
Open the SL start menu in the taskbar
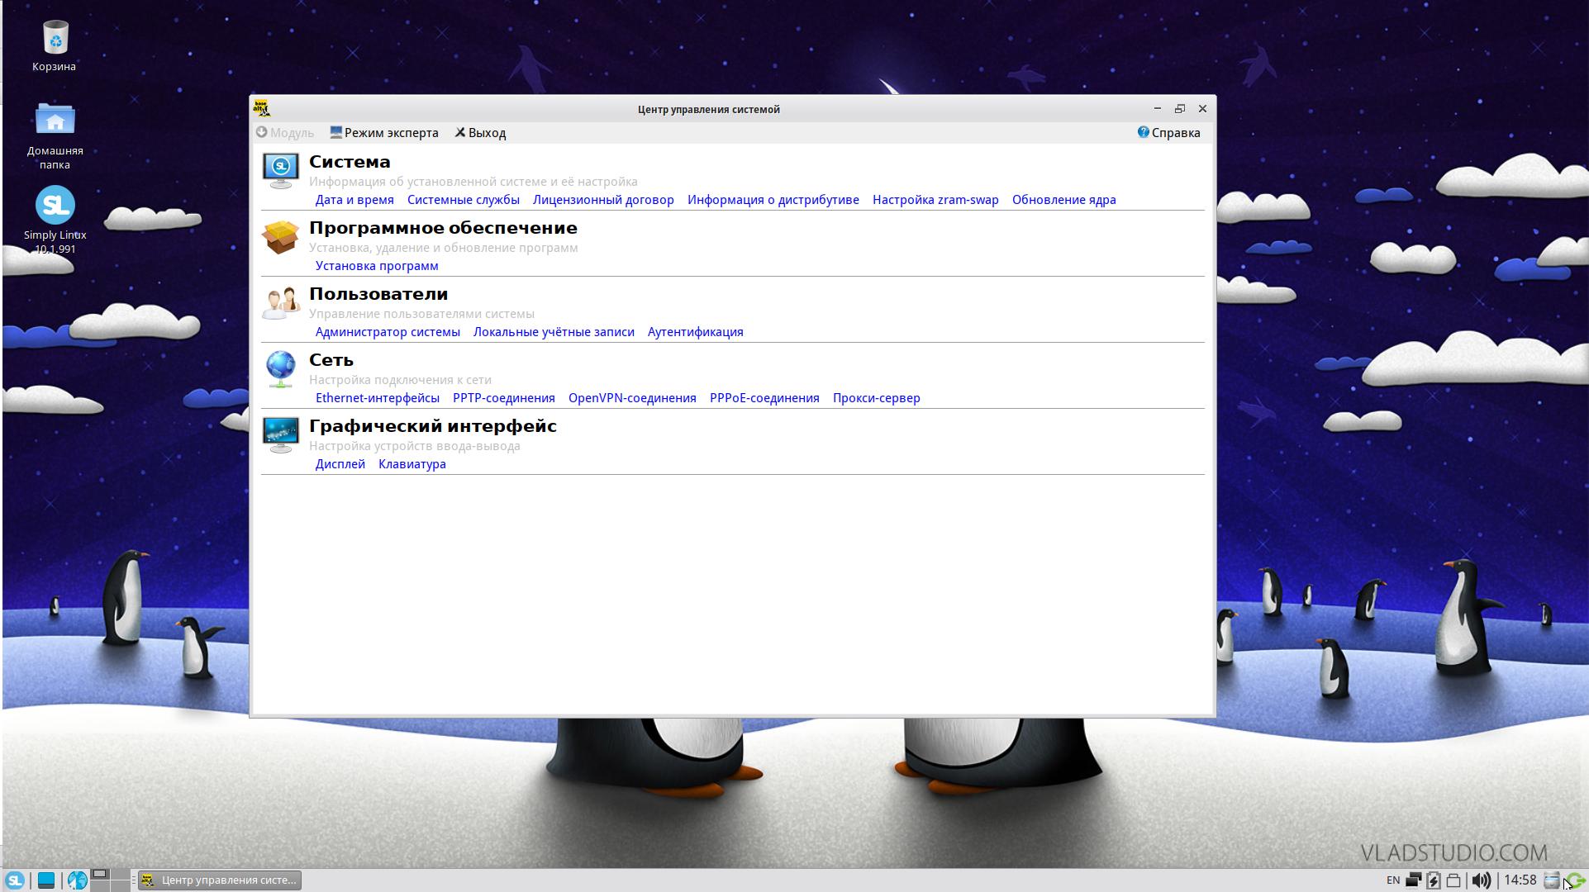coord(15,880)
